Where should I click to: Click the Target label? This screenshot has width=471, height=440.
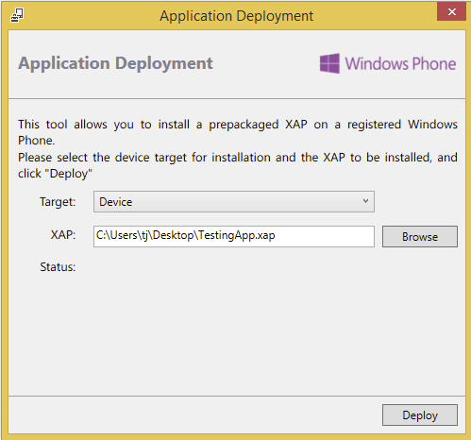click(58, 202)
